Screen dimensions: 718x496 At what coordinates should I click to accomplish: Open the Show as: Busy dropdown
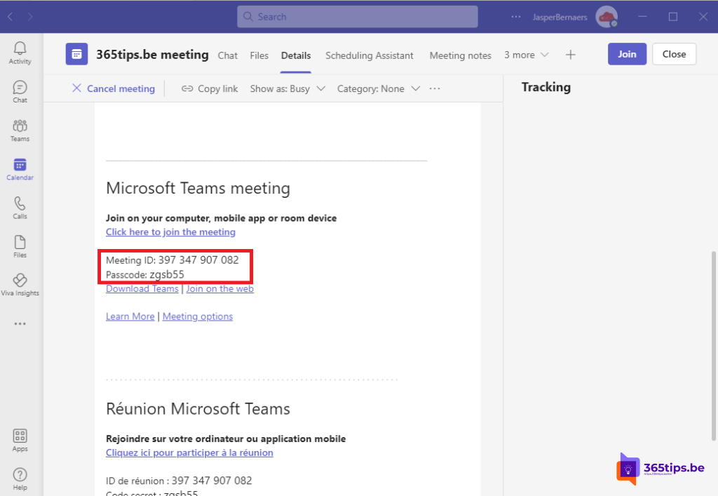[287, 88]
